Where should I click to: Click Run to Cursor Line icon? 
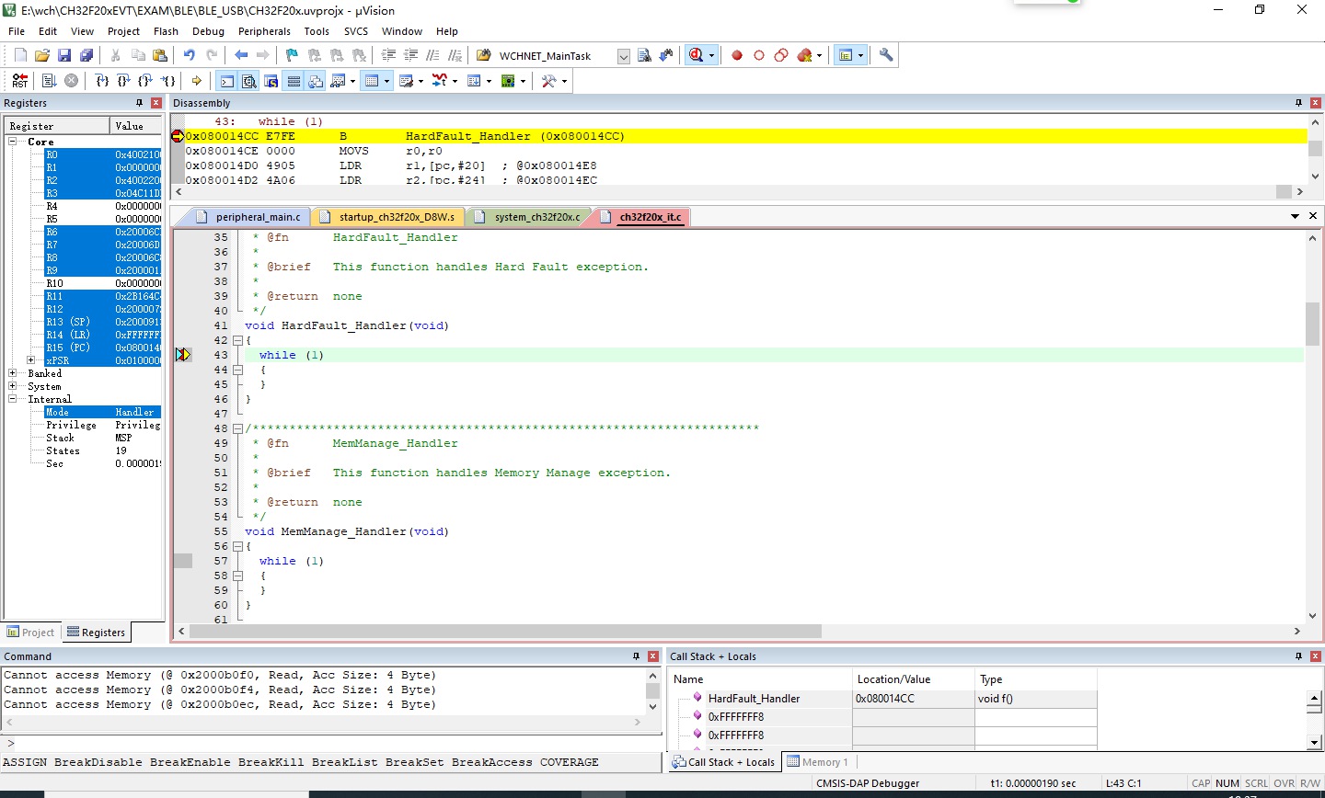168,81
